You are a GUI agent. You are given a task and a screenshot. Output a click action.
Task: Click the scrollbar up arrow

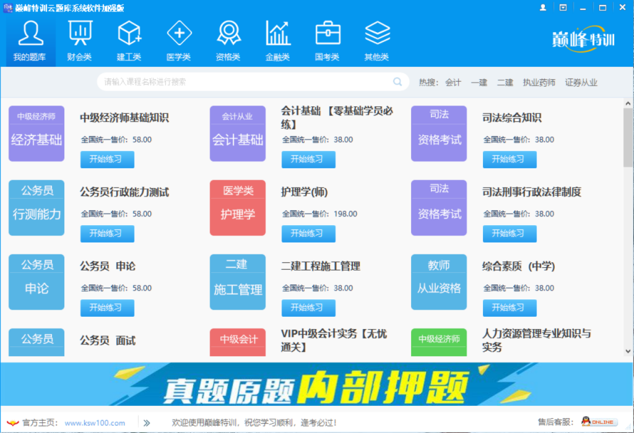click(x=628, y=103)
